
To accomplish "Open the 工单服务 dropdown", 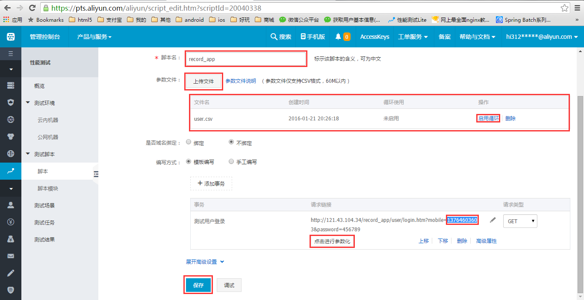I will click(413, 37).
